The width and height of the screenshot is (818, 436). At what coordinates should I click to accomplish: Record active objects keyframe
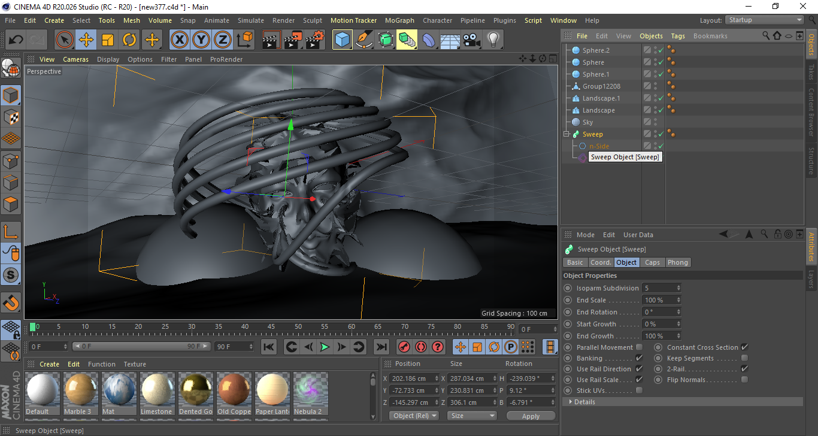[x=404, y=347]
